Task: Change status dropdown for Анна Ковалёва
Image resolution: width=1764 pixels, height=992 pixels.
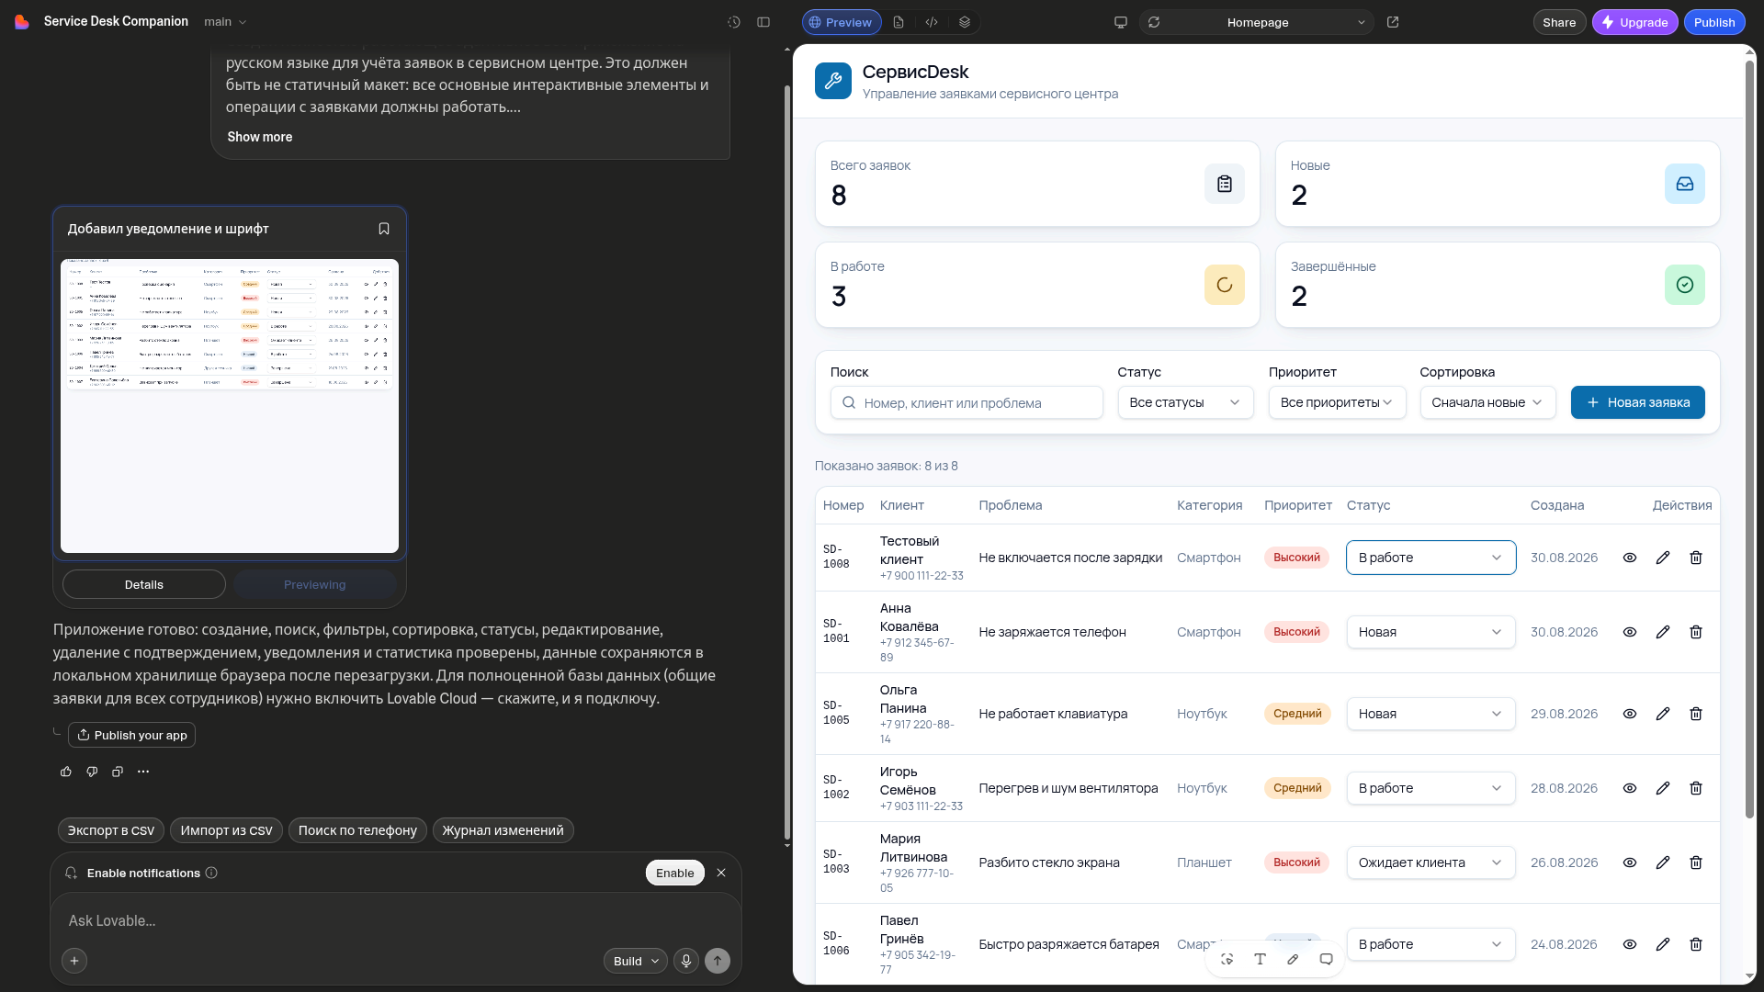Action: click(1430, 632)
